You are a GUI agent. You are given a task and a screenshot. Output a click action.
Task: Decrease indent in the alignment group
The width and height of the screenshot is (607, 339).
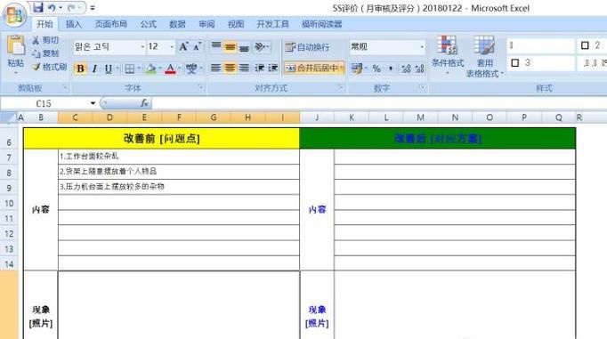(x=259, y=69)
